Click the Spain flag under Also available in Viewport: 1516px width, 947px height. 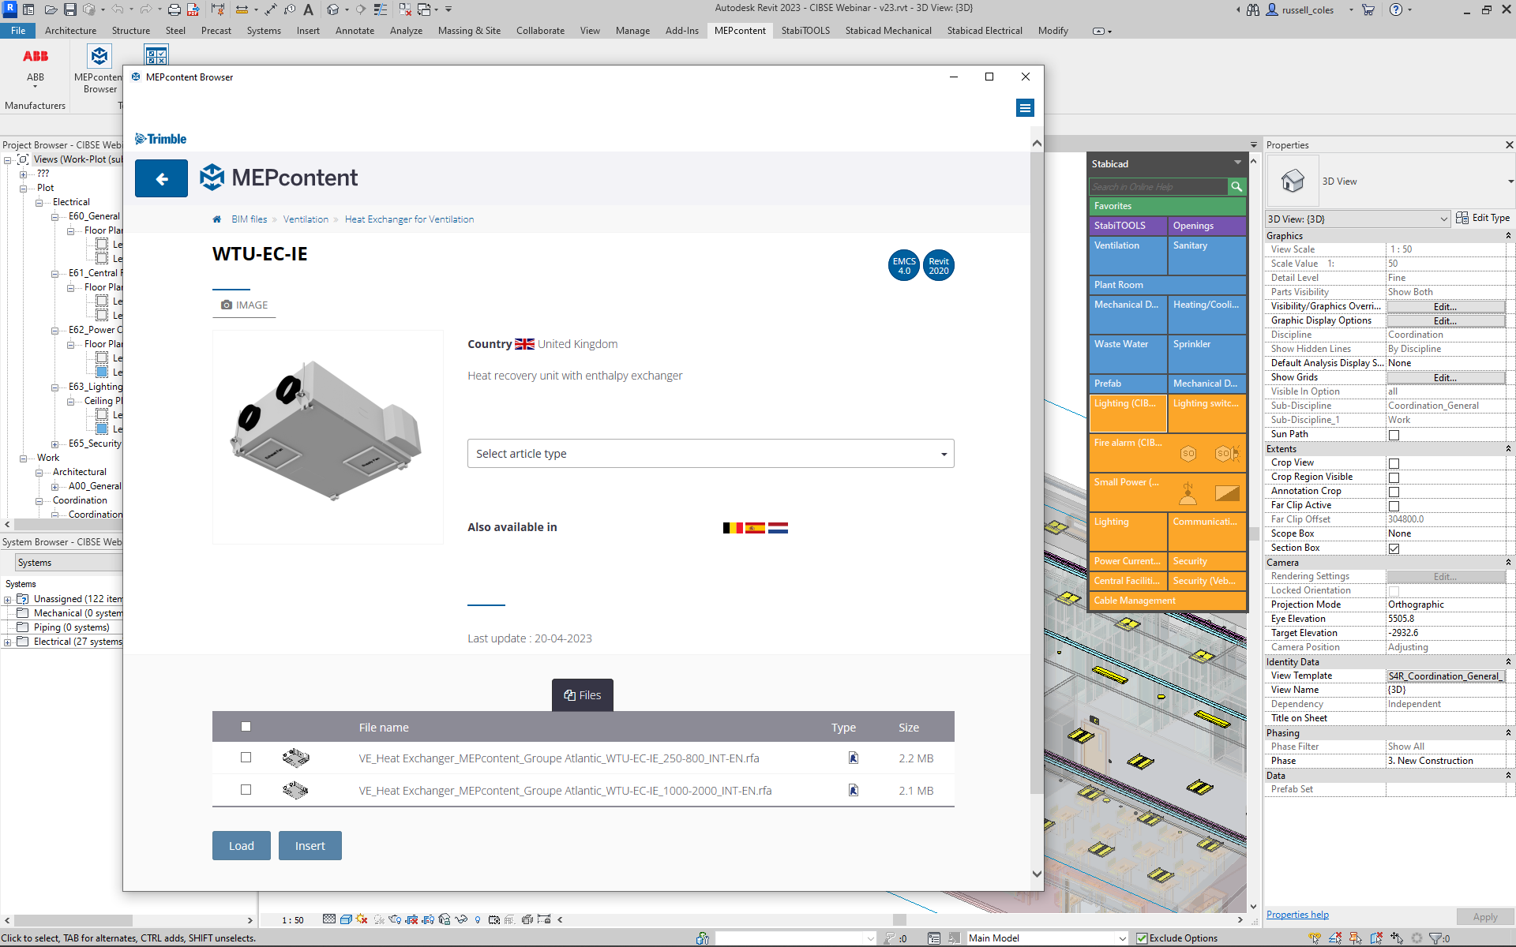click(755, 528)
